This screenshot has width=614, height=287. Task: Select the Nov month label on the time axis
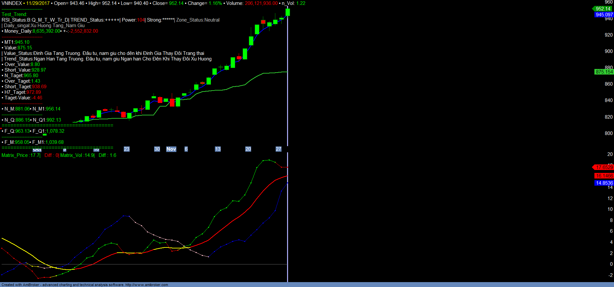(171, 149)
